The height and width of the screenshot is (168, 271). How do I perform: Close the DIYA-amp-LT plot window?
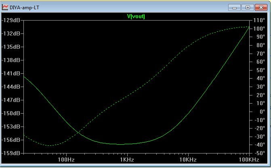(261, 8)
